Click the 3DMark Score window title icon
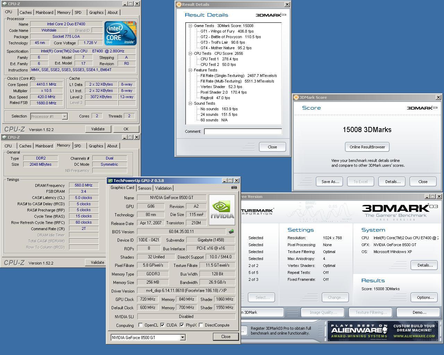 click(297, 97)
